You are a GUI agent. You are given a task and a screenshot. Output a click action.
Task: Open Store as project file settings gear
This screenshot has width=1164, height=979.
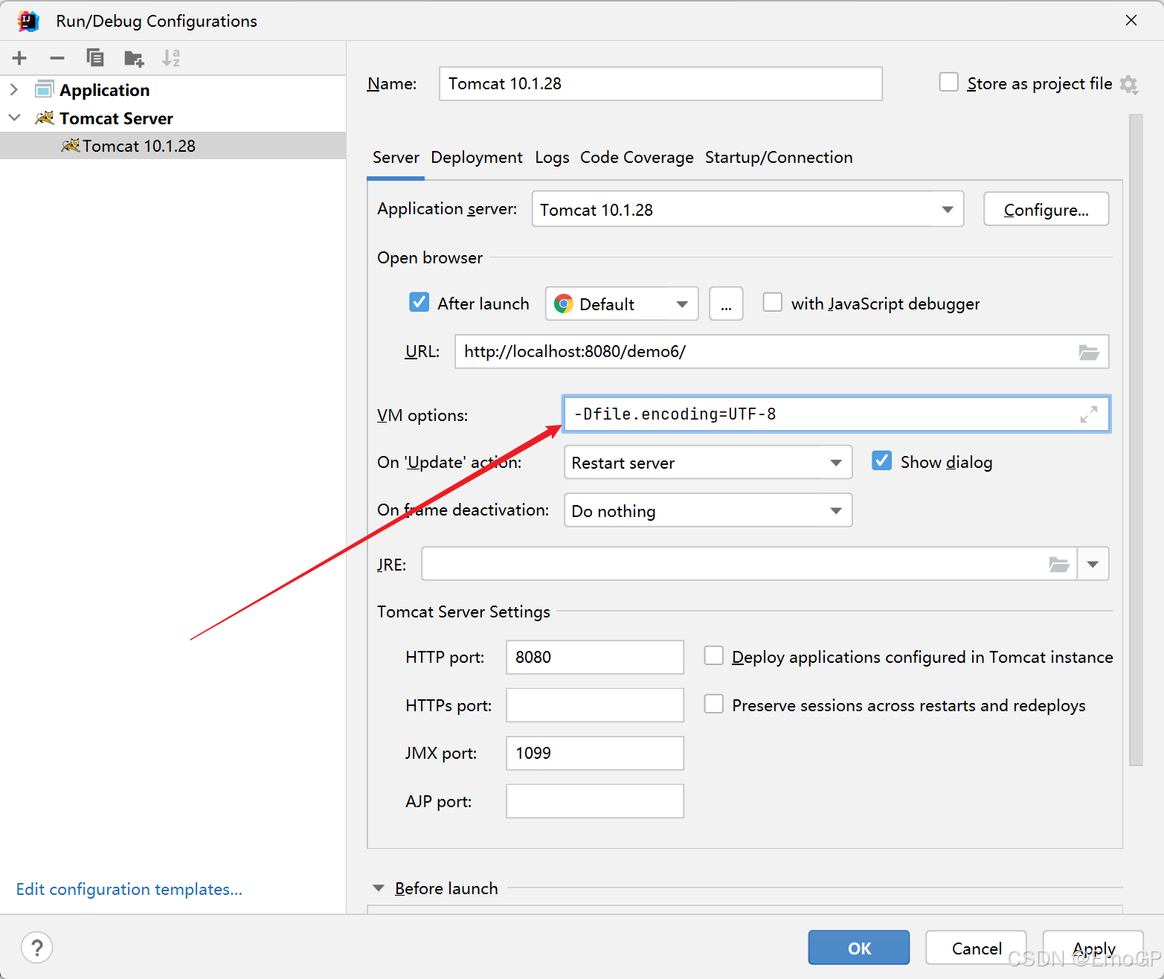tap(1129, 84)
